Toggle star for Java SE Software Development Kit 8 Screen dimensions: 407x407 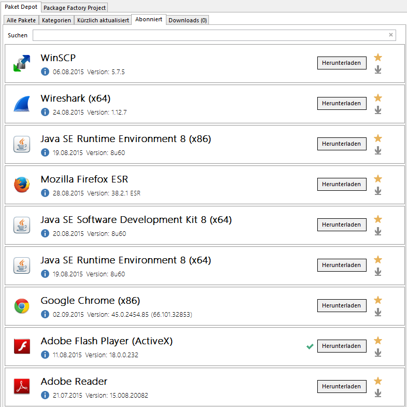(377, 219)
